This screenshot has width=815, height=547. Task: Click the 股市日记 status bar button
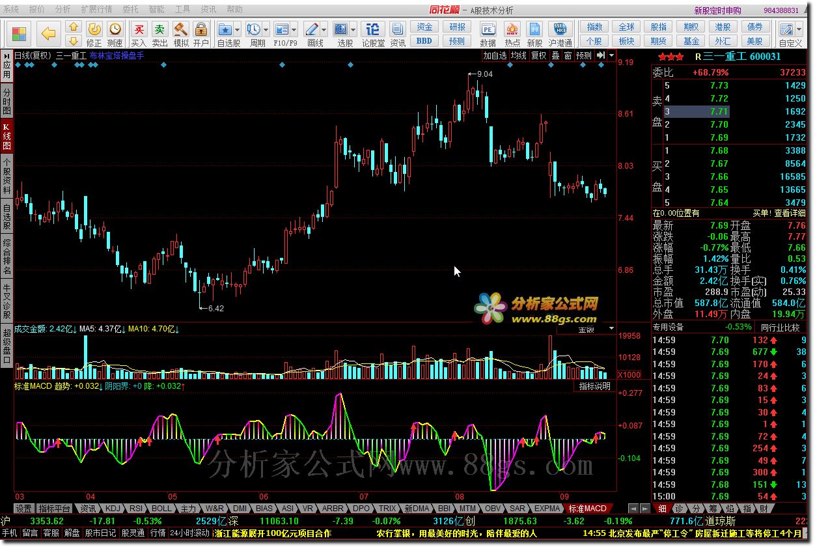click(100, 533)
